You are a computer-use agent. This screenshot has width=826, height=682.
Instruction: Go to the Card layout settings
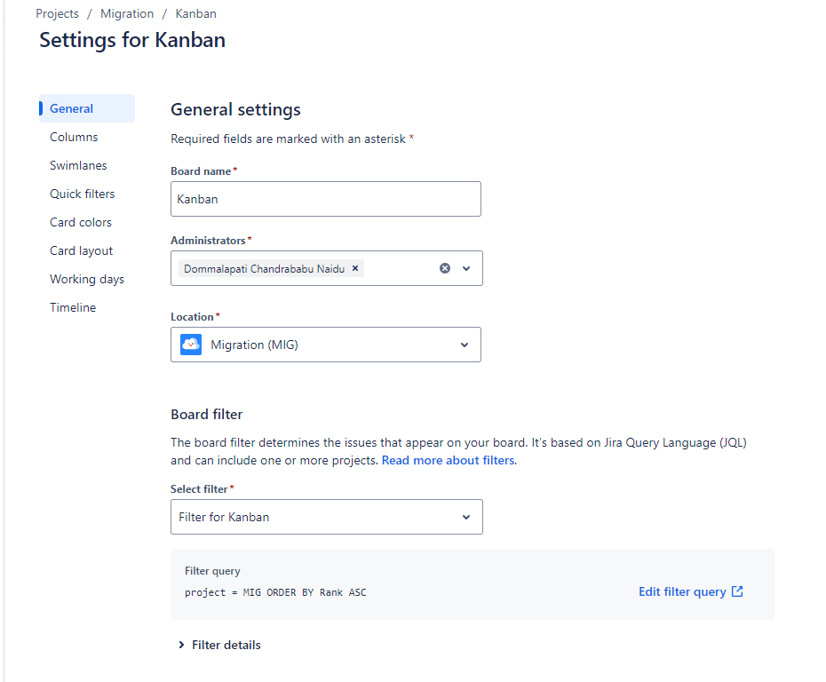81,250
